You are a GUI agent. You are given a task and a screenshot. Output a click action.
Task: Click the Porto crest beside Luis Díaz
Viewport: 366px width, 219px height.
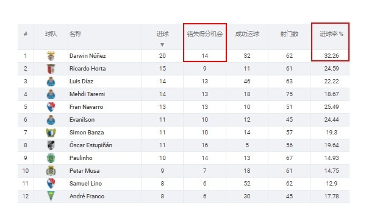tap(51, 82)
